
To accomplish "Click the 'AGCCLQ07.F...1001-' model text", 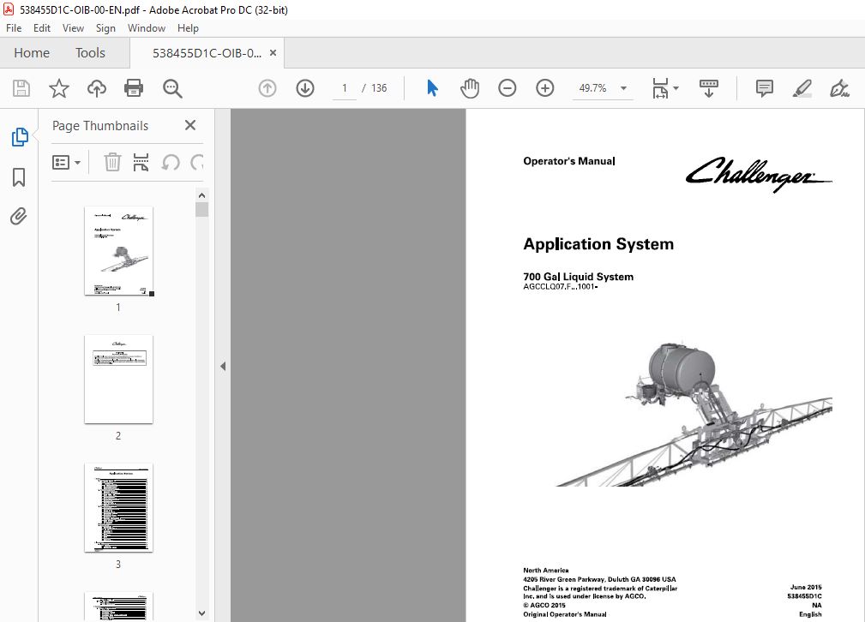I will point(561,287).
